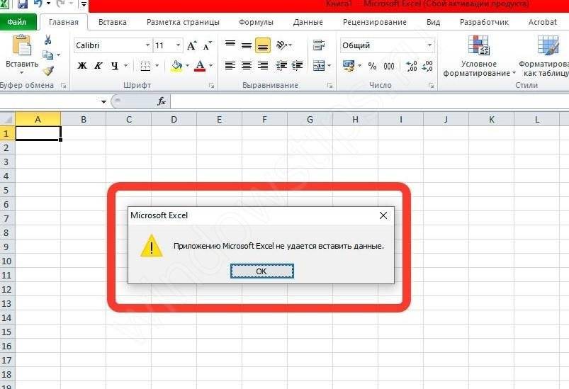Increase indent icon
Screen dimensions: 569x389
pyautogui.click(x=297, y=66)
